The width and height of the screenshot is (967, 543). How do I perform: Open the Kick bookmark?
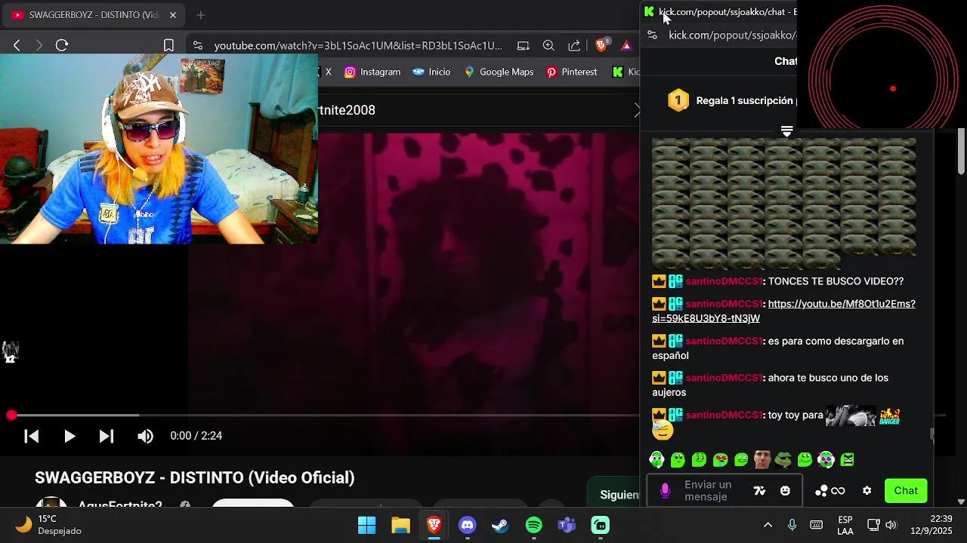[x=626, y=72]
